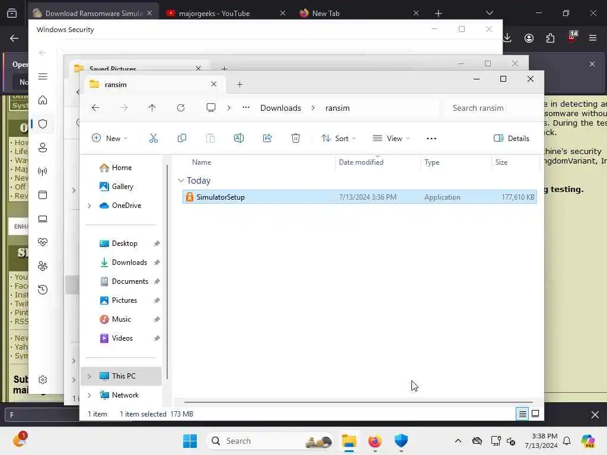607x455 pixels.
Task: Open the See more ellipsis in Explorer toolbar
Action: [432, 139]
